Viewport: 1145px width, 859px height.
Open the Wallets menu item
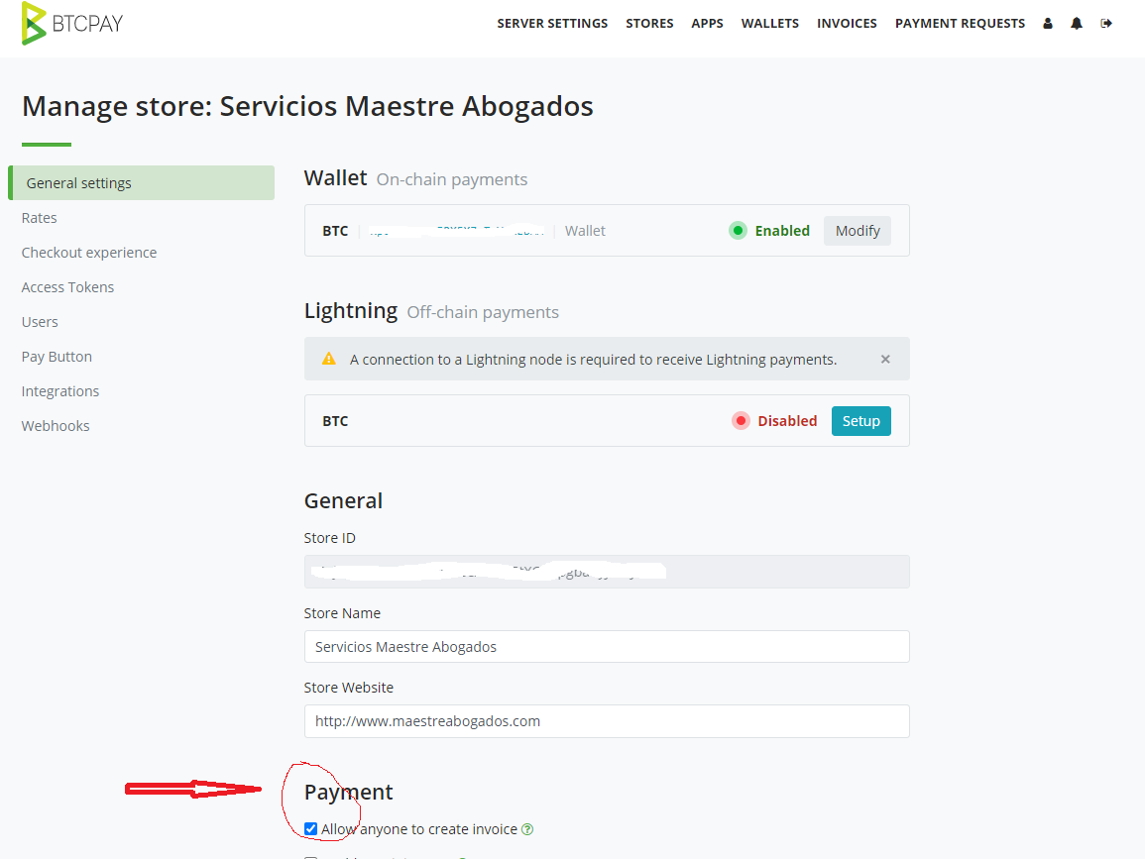(769, 24)
